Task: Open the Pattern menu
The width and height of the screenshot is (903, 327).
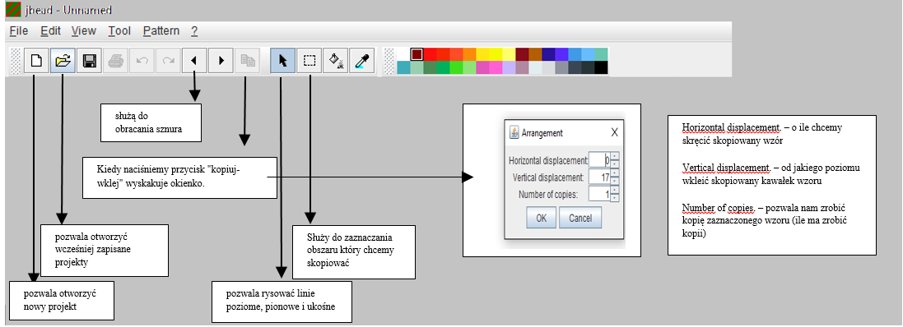Action: pyautogui.click(x=161, y=31)
